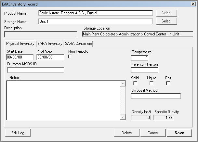Tick the Liquid checkbox
Viewport: 198px width, 142px height.
[x=152, y=84]
